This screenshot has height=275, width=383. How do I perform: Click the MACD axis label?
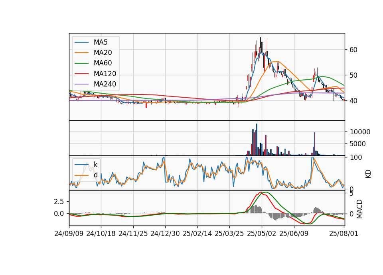pyautogui.click(x=359, y=209)
